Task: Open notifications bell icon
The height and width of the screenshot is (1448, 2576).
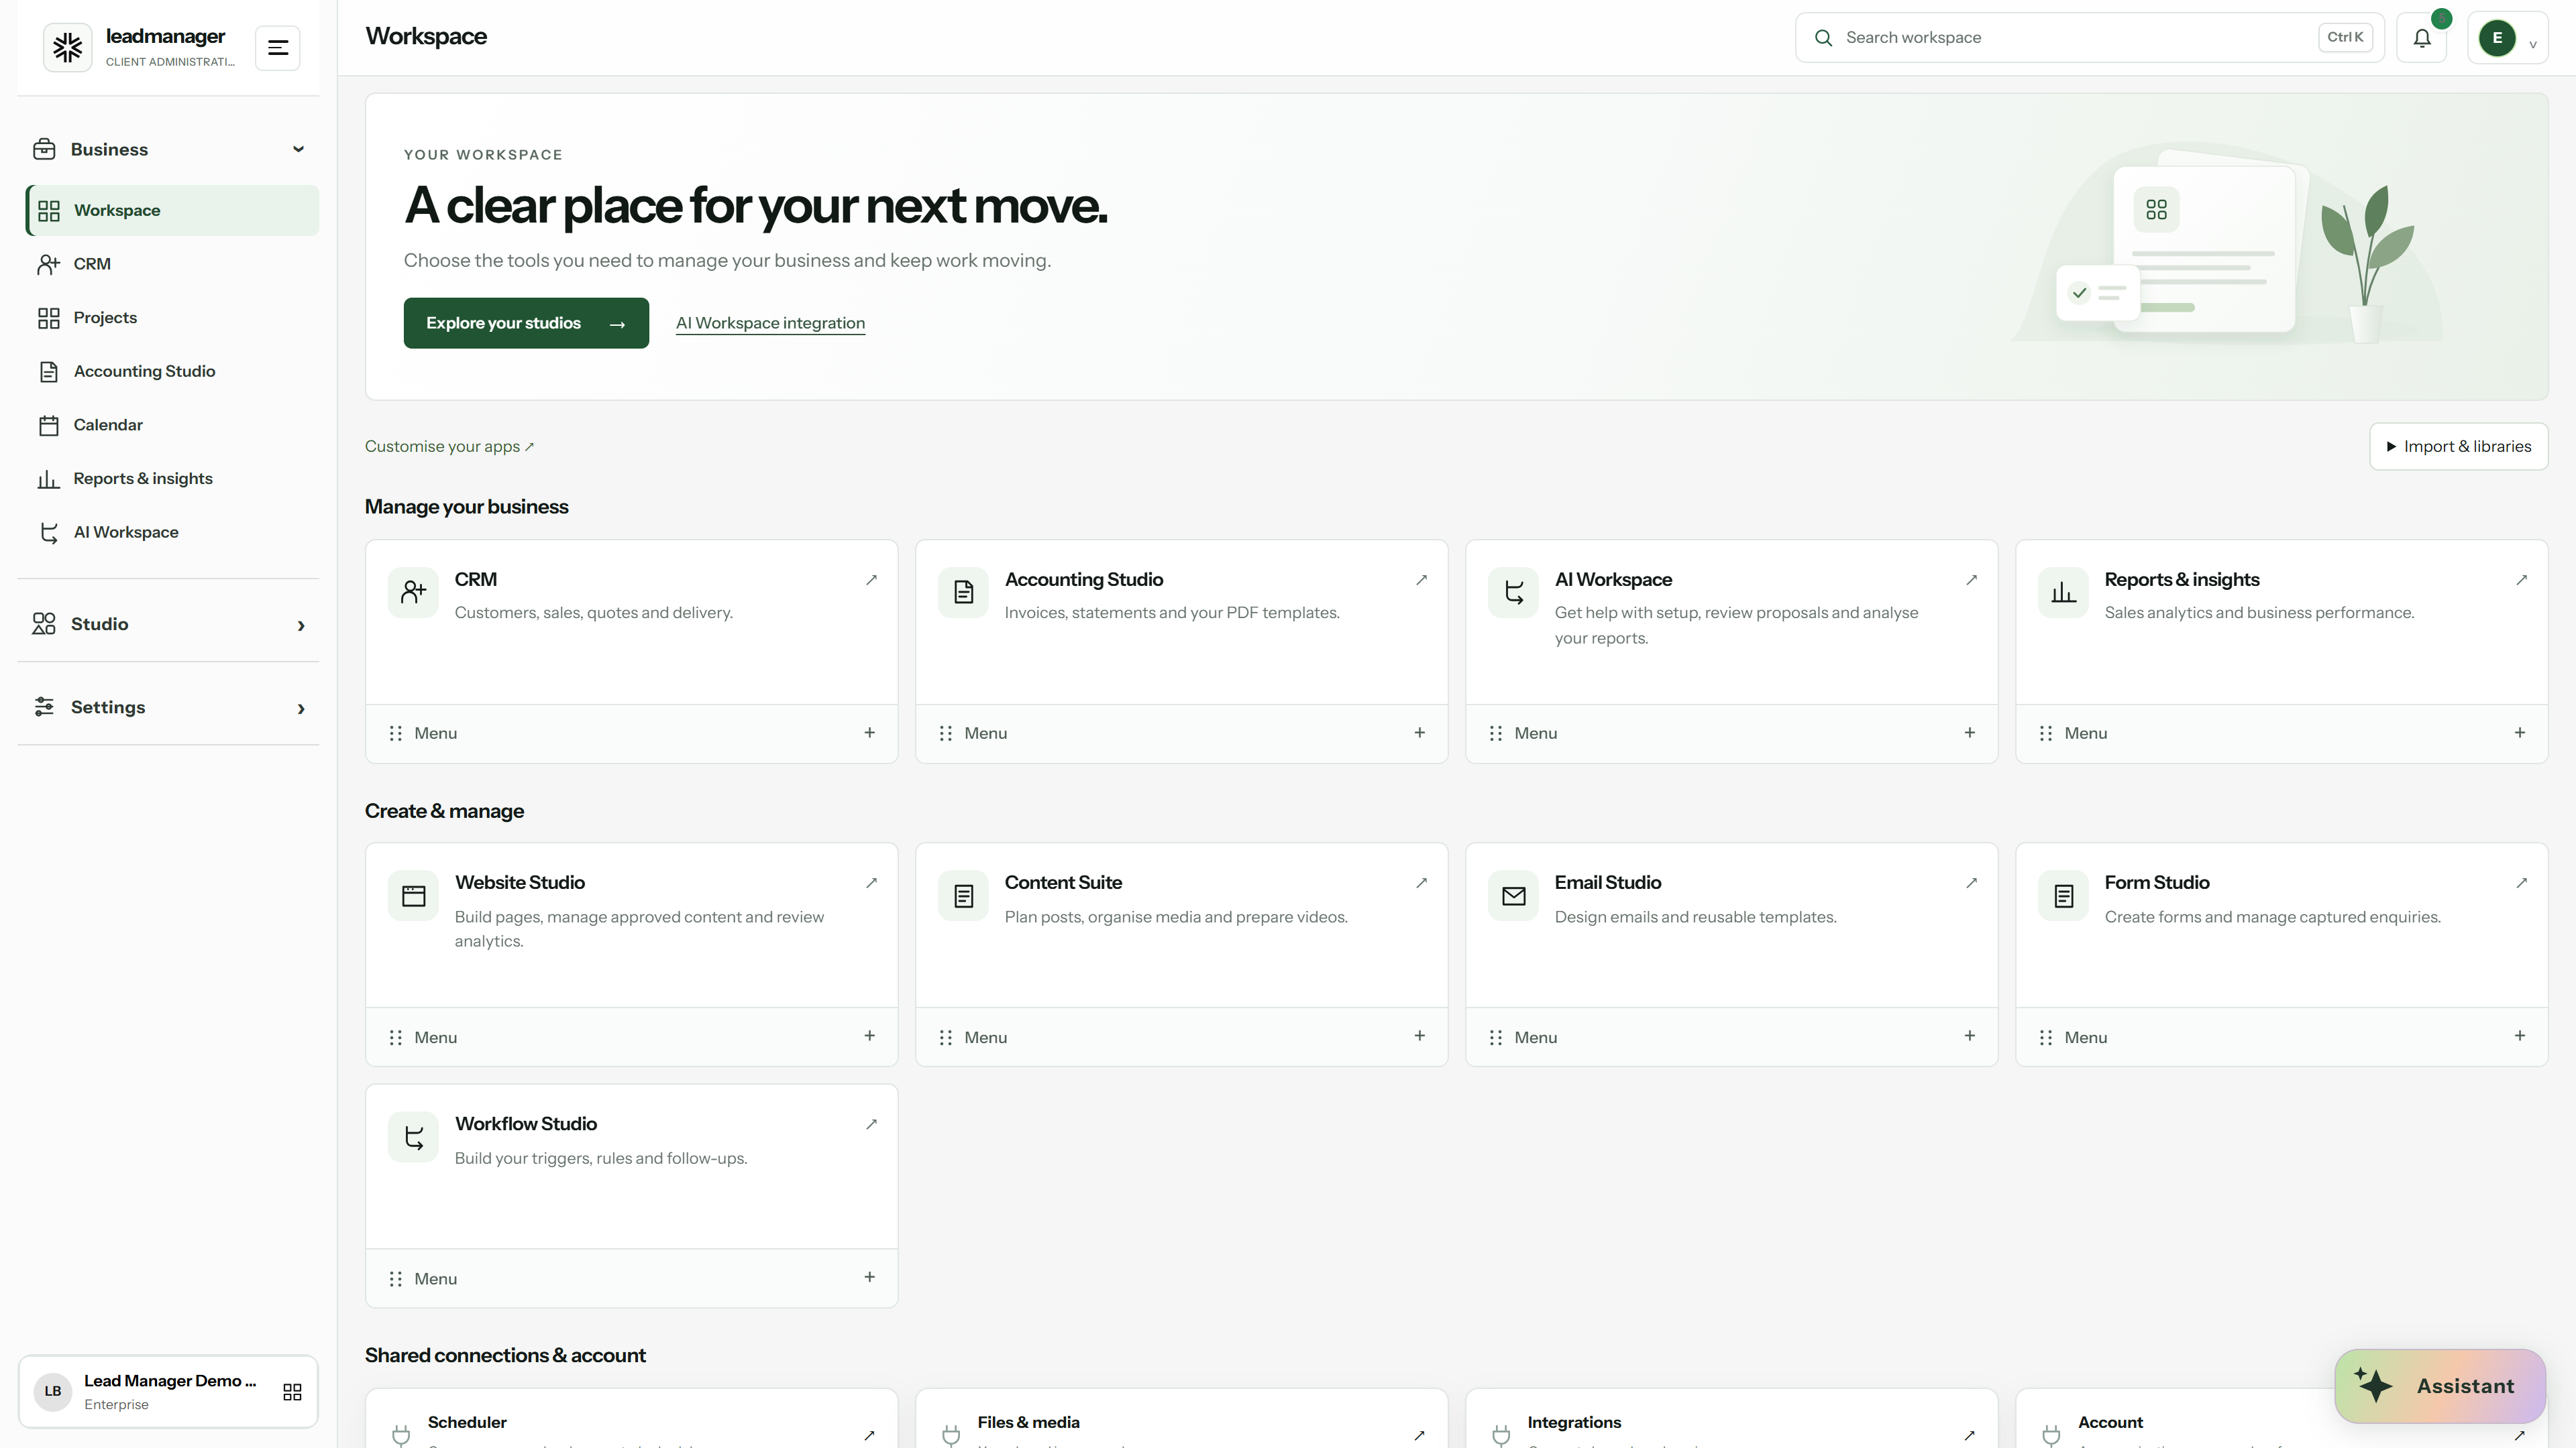Action: point(2421,38)
